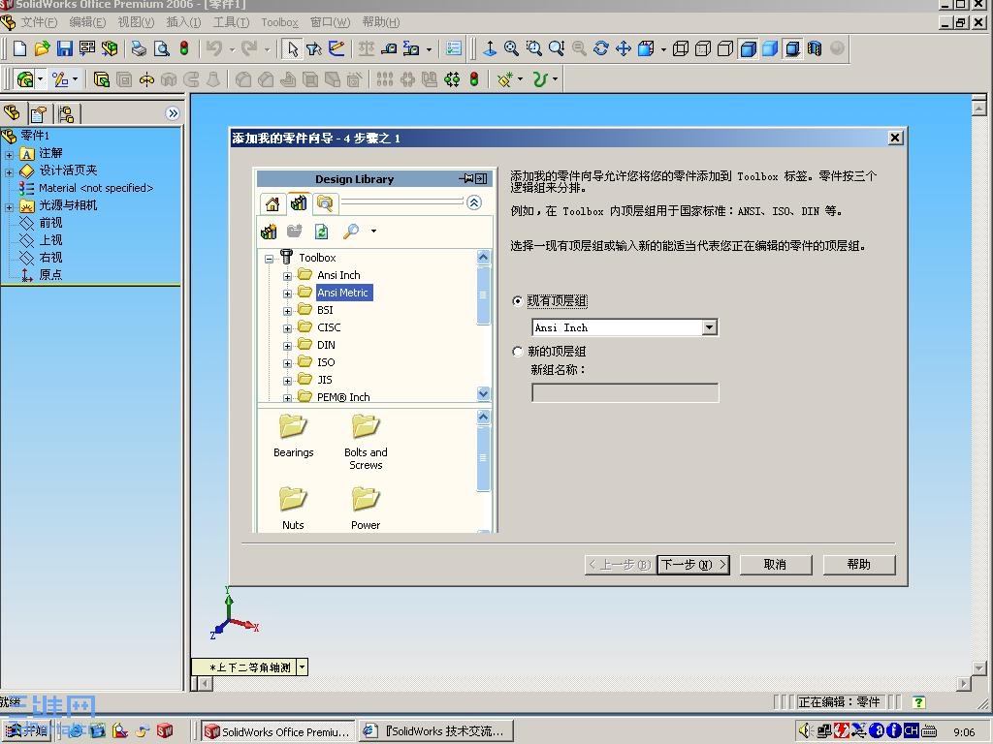Click Zoom to Fit

(511, 48)
